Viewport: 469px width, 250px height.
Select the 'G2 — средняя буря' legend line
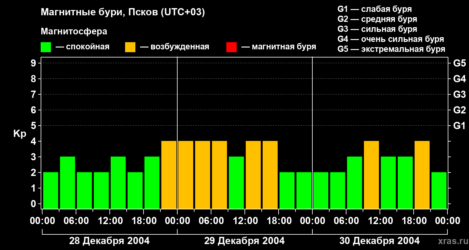377,19
